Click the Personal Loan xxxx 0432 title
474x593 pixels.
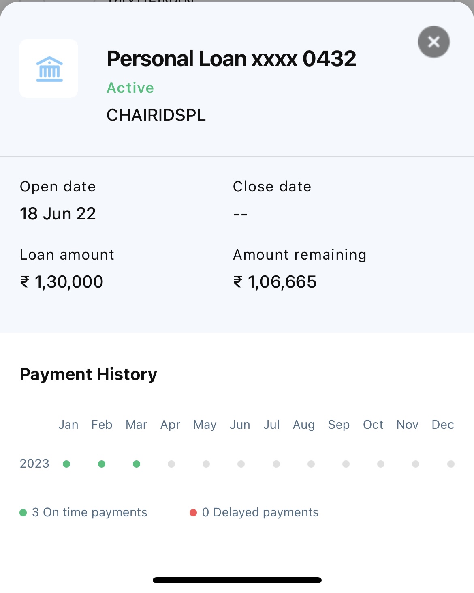[x=231, y=59]
